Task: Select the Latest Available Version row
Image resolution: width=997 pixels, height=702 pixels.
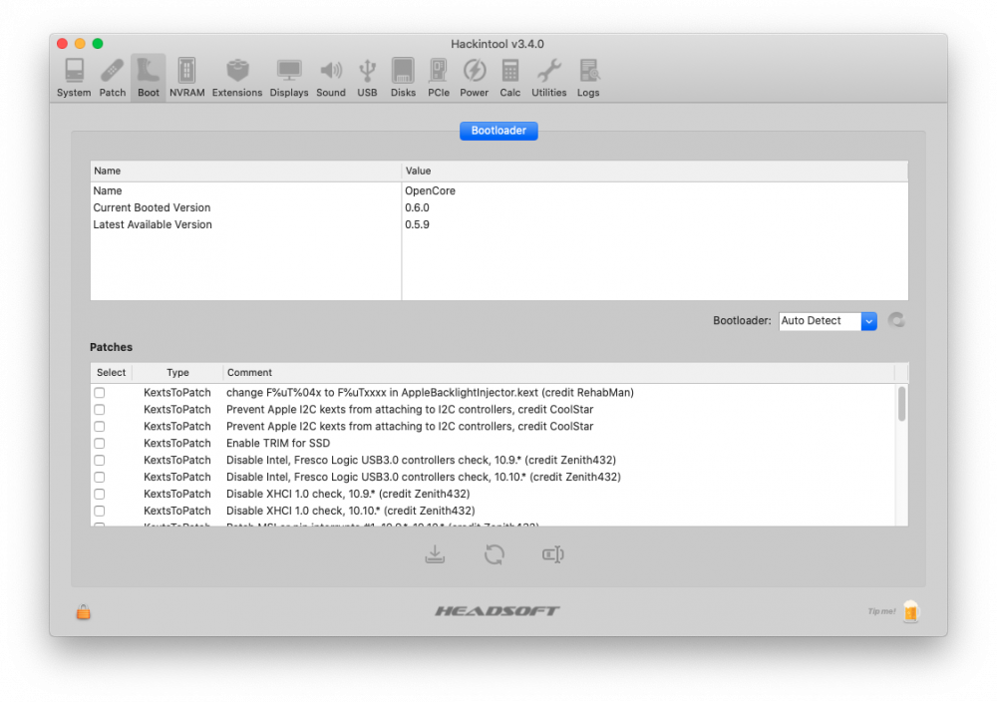Action: click(499, 224)
